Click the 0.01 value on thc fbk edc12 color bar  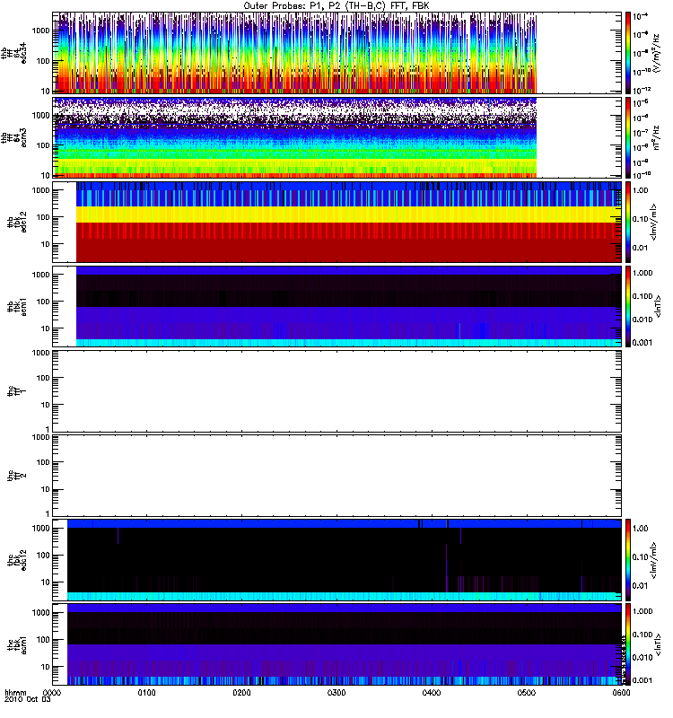[640, 585]
